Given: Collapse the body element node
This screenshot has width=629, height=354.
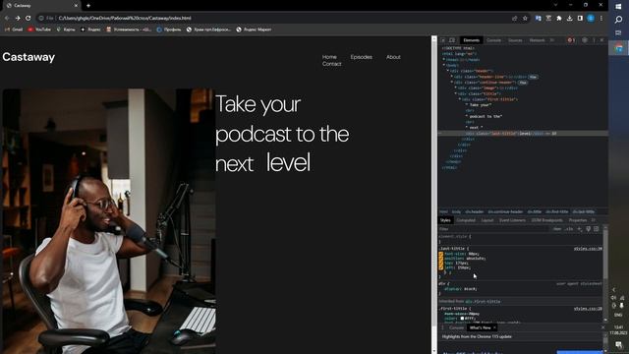Looking at the screenshot, I should click(444, 65).
